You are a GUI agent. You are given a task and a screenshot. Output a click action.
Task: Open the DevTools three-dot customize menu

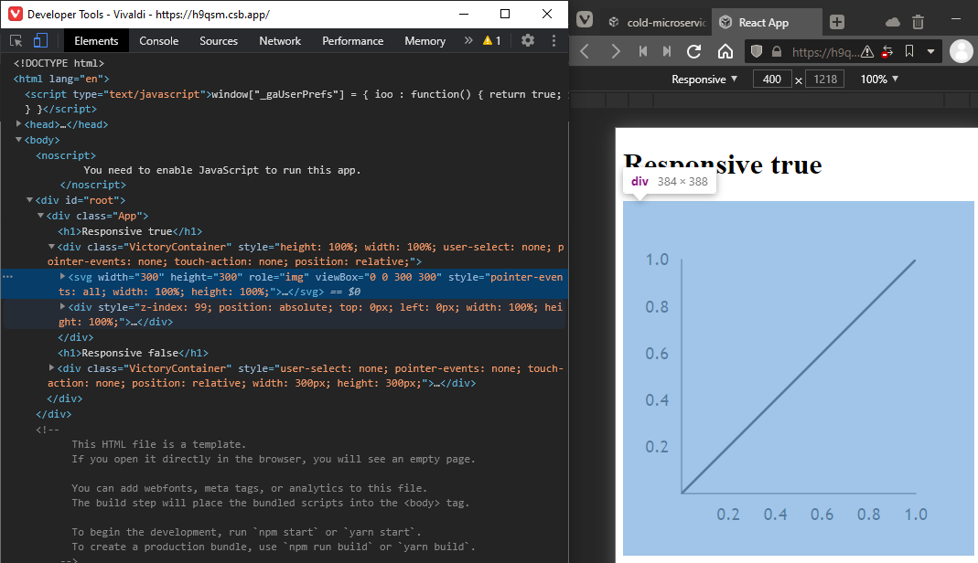(552, 40)
